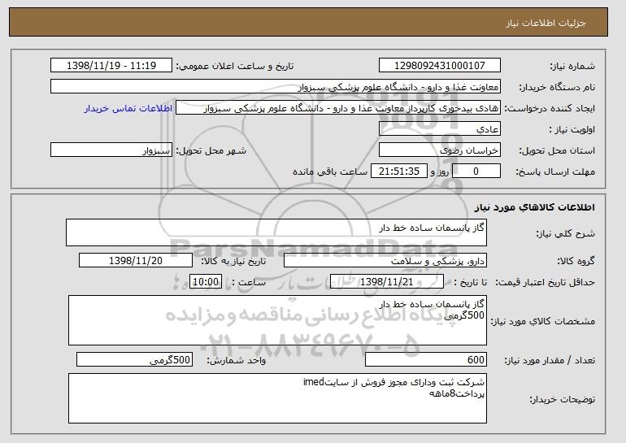Click the label حداقل تاریخ اعتبار قیمت

pyautogui.click(x=546, y=283)
